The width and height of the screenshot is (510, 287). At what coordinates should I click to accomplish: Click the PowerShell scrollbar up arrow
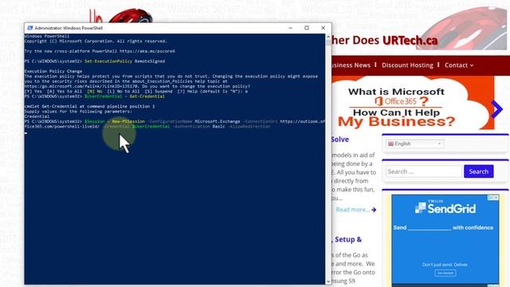tap(328, 37)
